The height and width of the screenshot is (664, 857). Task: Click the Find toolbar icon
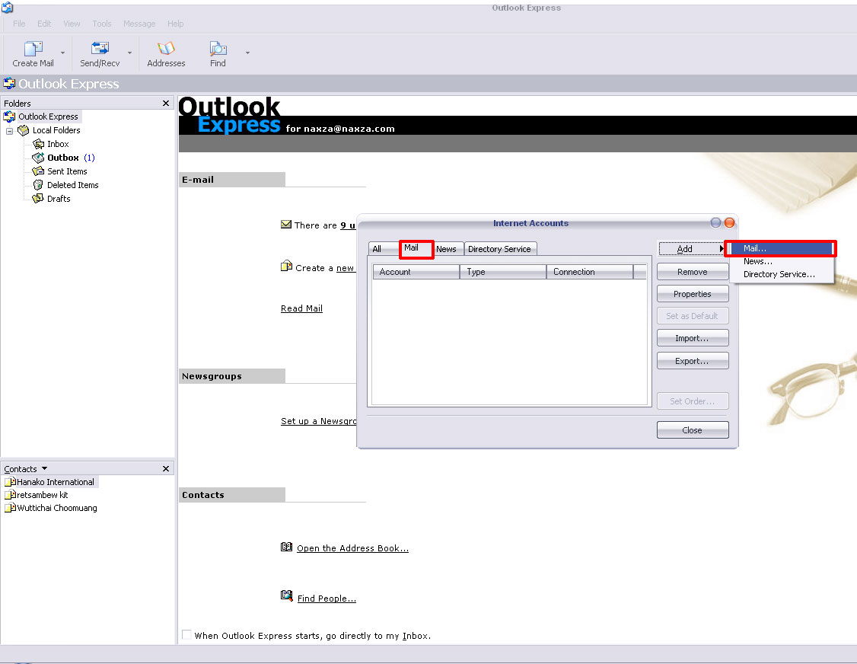pos(218,49)
